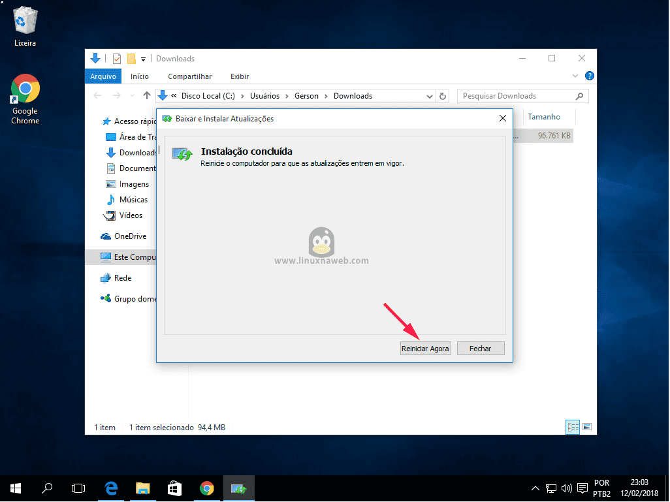This screenshot has height=502, width=670.
Task: Open Google Chrome from the desktop
Action: click(x=24, y=87)
